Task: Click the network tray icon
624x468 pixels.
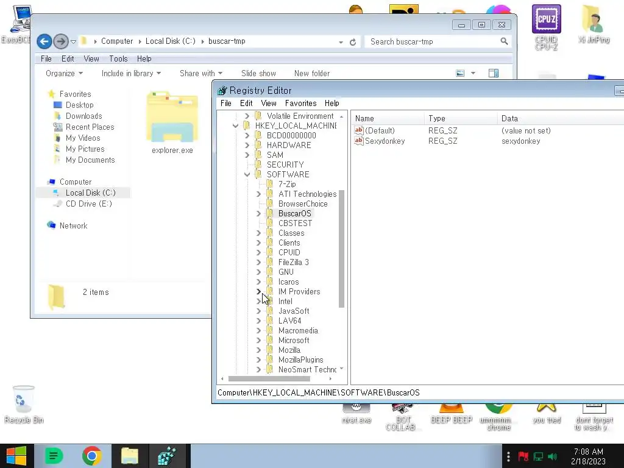Action: point(538,456)
